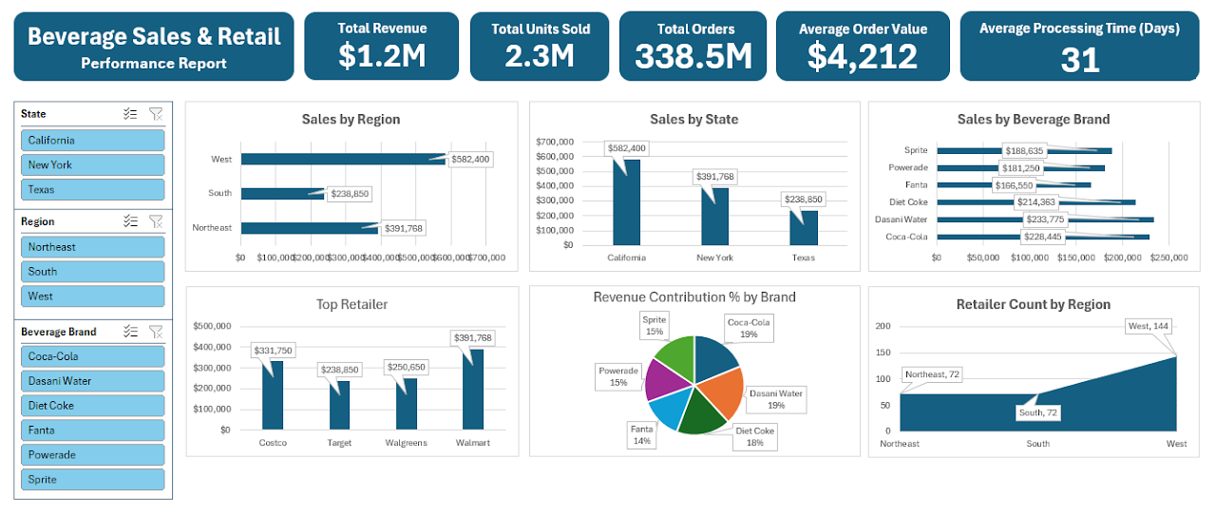Filter by Coca-Cola brand
Image resolution: width=1216 pixels, height=516 pixels.
point(92,356)
